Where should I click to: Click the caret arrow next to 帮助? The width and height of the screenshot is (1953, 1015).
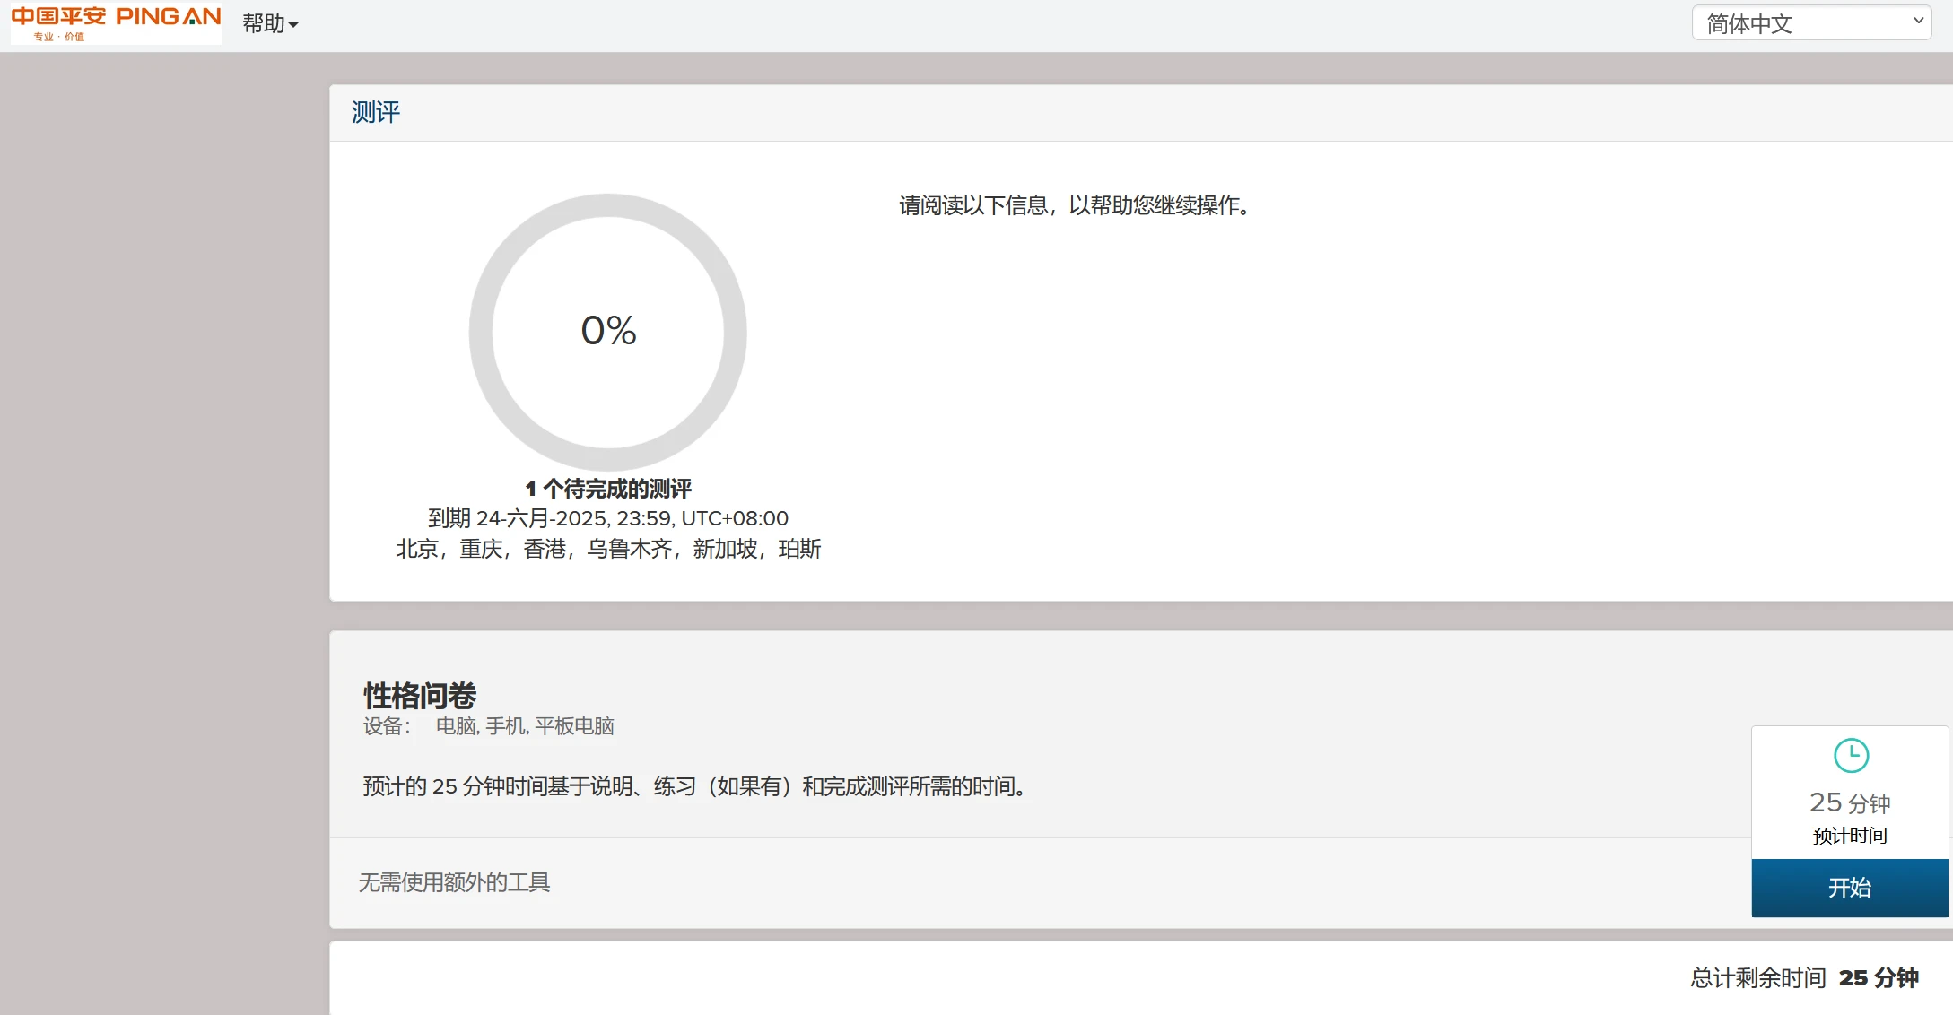tap(293, 25)
